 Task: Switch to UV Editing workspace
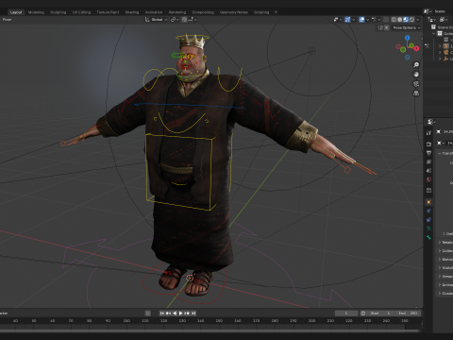pyautogui.click(x=81, y=12)
